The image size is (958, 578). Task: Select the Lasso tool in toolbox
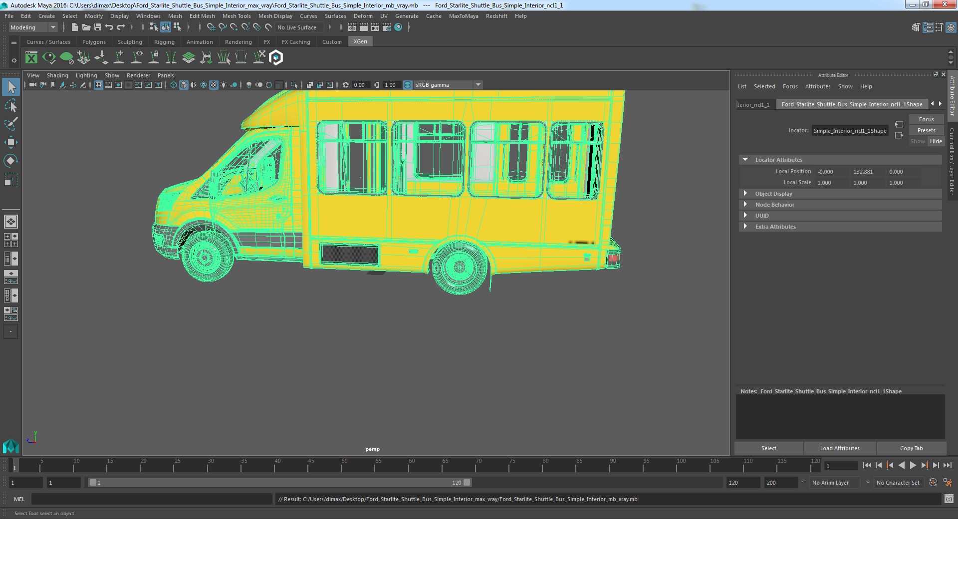(11, 106)
